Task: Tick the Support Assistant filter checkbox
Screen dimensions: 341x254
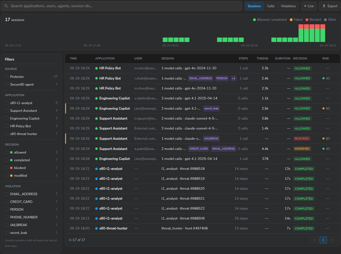Action: point(7,110)
